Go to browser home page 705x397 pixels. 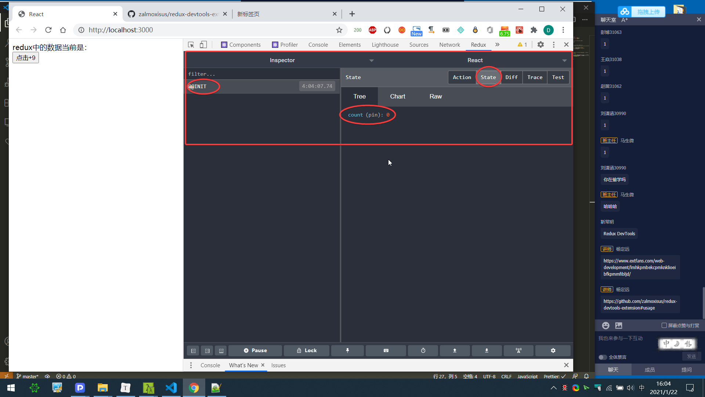click(63, 30)
